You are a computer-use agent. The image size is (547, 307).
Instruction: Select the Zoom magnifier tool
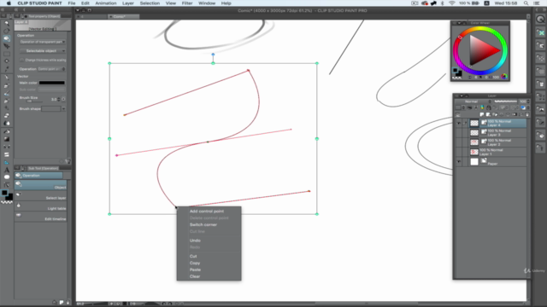click(x=7, y=23)
